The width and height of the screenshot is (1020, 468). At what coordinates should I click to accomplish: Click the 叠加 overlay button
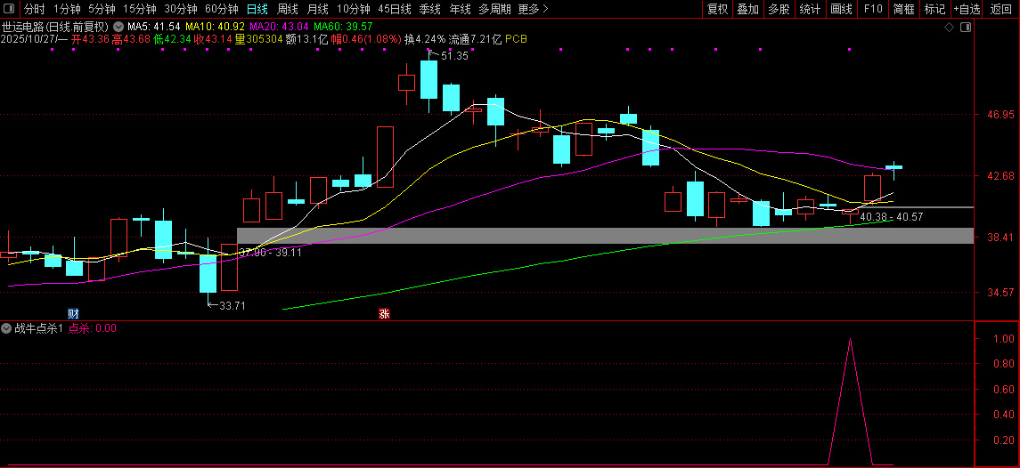747,9
